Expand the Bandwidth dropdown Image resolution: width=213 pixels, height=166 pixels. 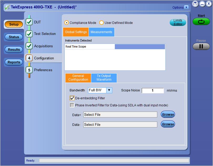(x=109, y=90)
